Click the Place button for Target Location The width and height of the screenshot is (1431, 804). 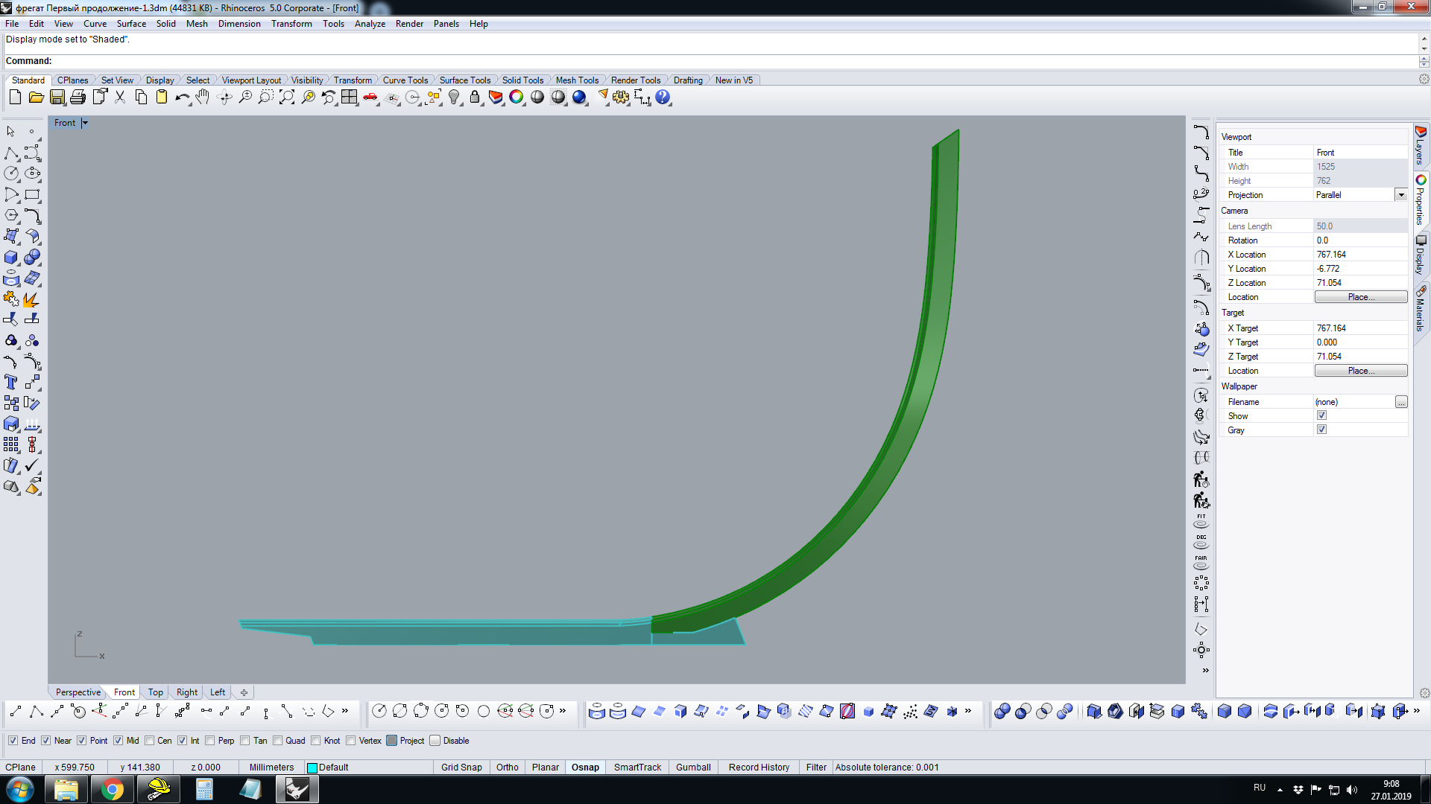(1361, 370)
